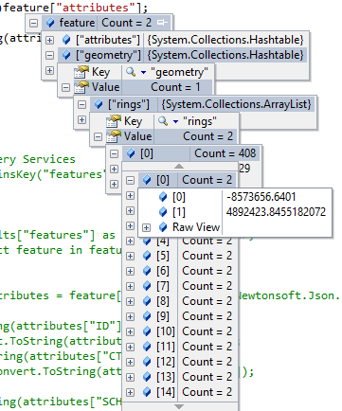342x411 pixels.
Task: Click the cube icon next to Raw View
Action: click(163, 227)
